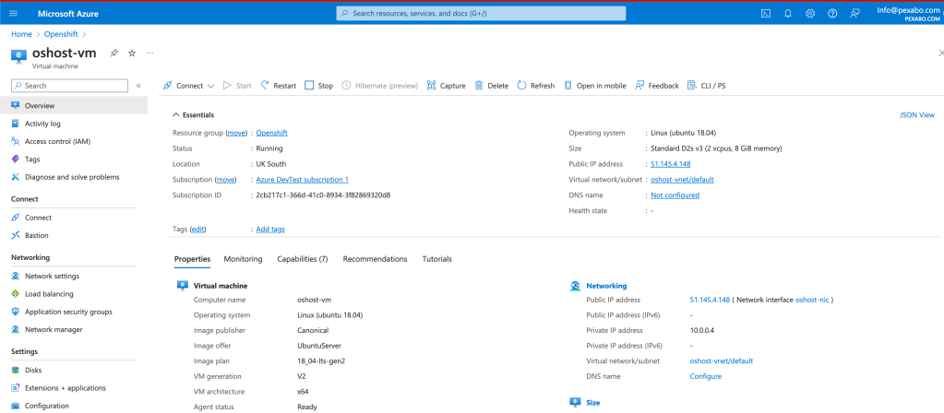Click Not configured DNS name link

click(x=675, y=195)
